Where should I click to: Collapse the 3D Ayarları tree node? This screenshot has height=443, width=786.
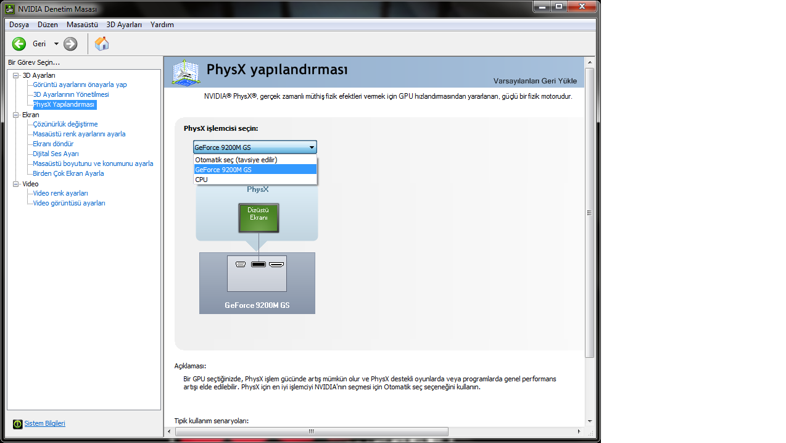point(16,75)
